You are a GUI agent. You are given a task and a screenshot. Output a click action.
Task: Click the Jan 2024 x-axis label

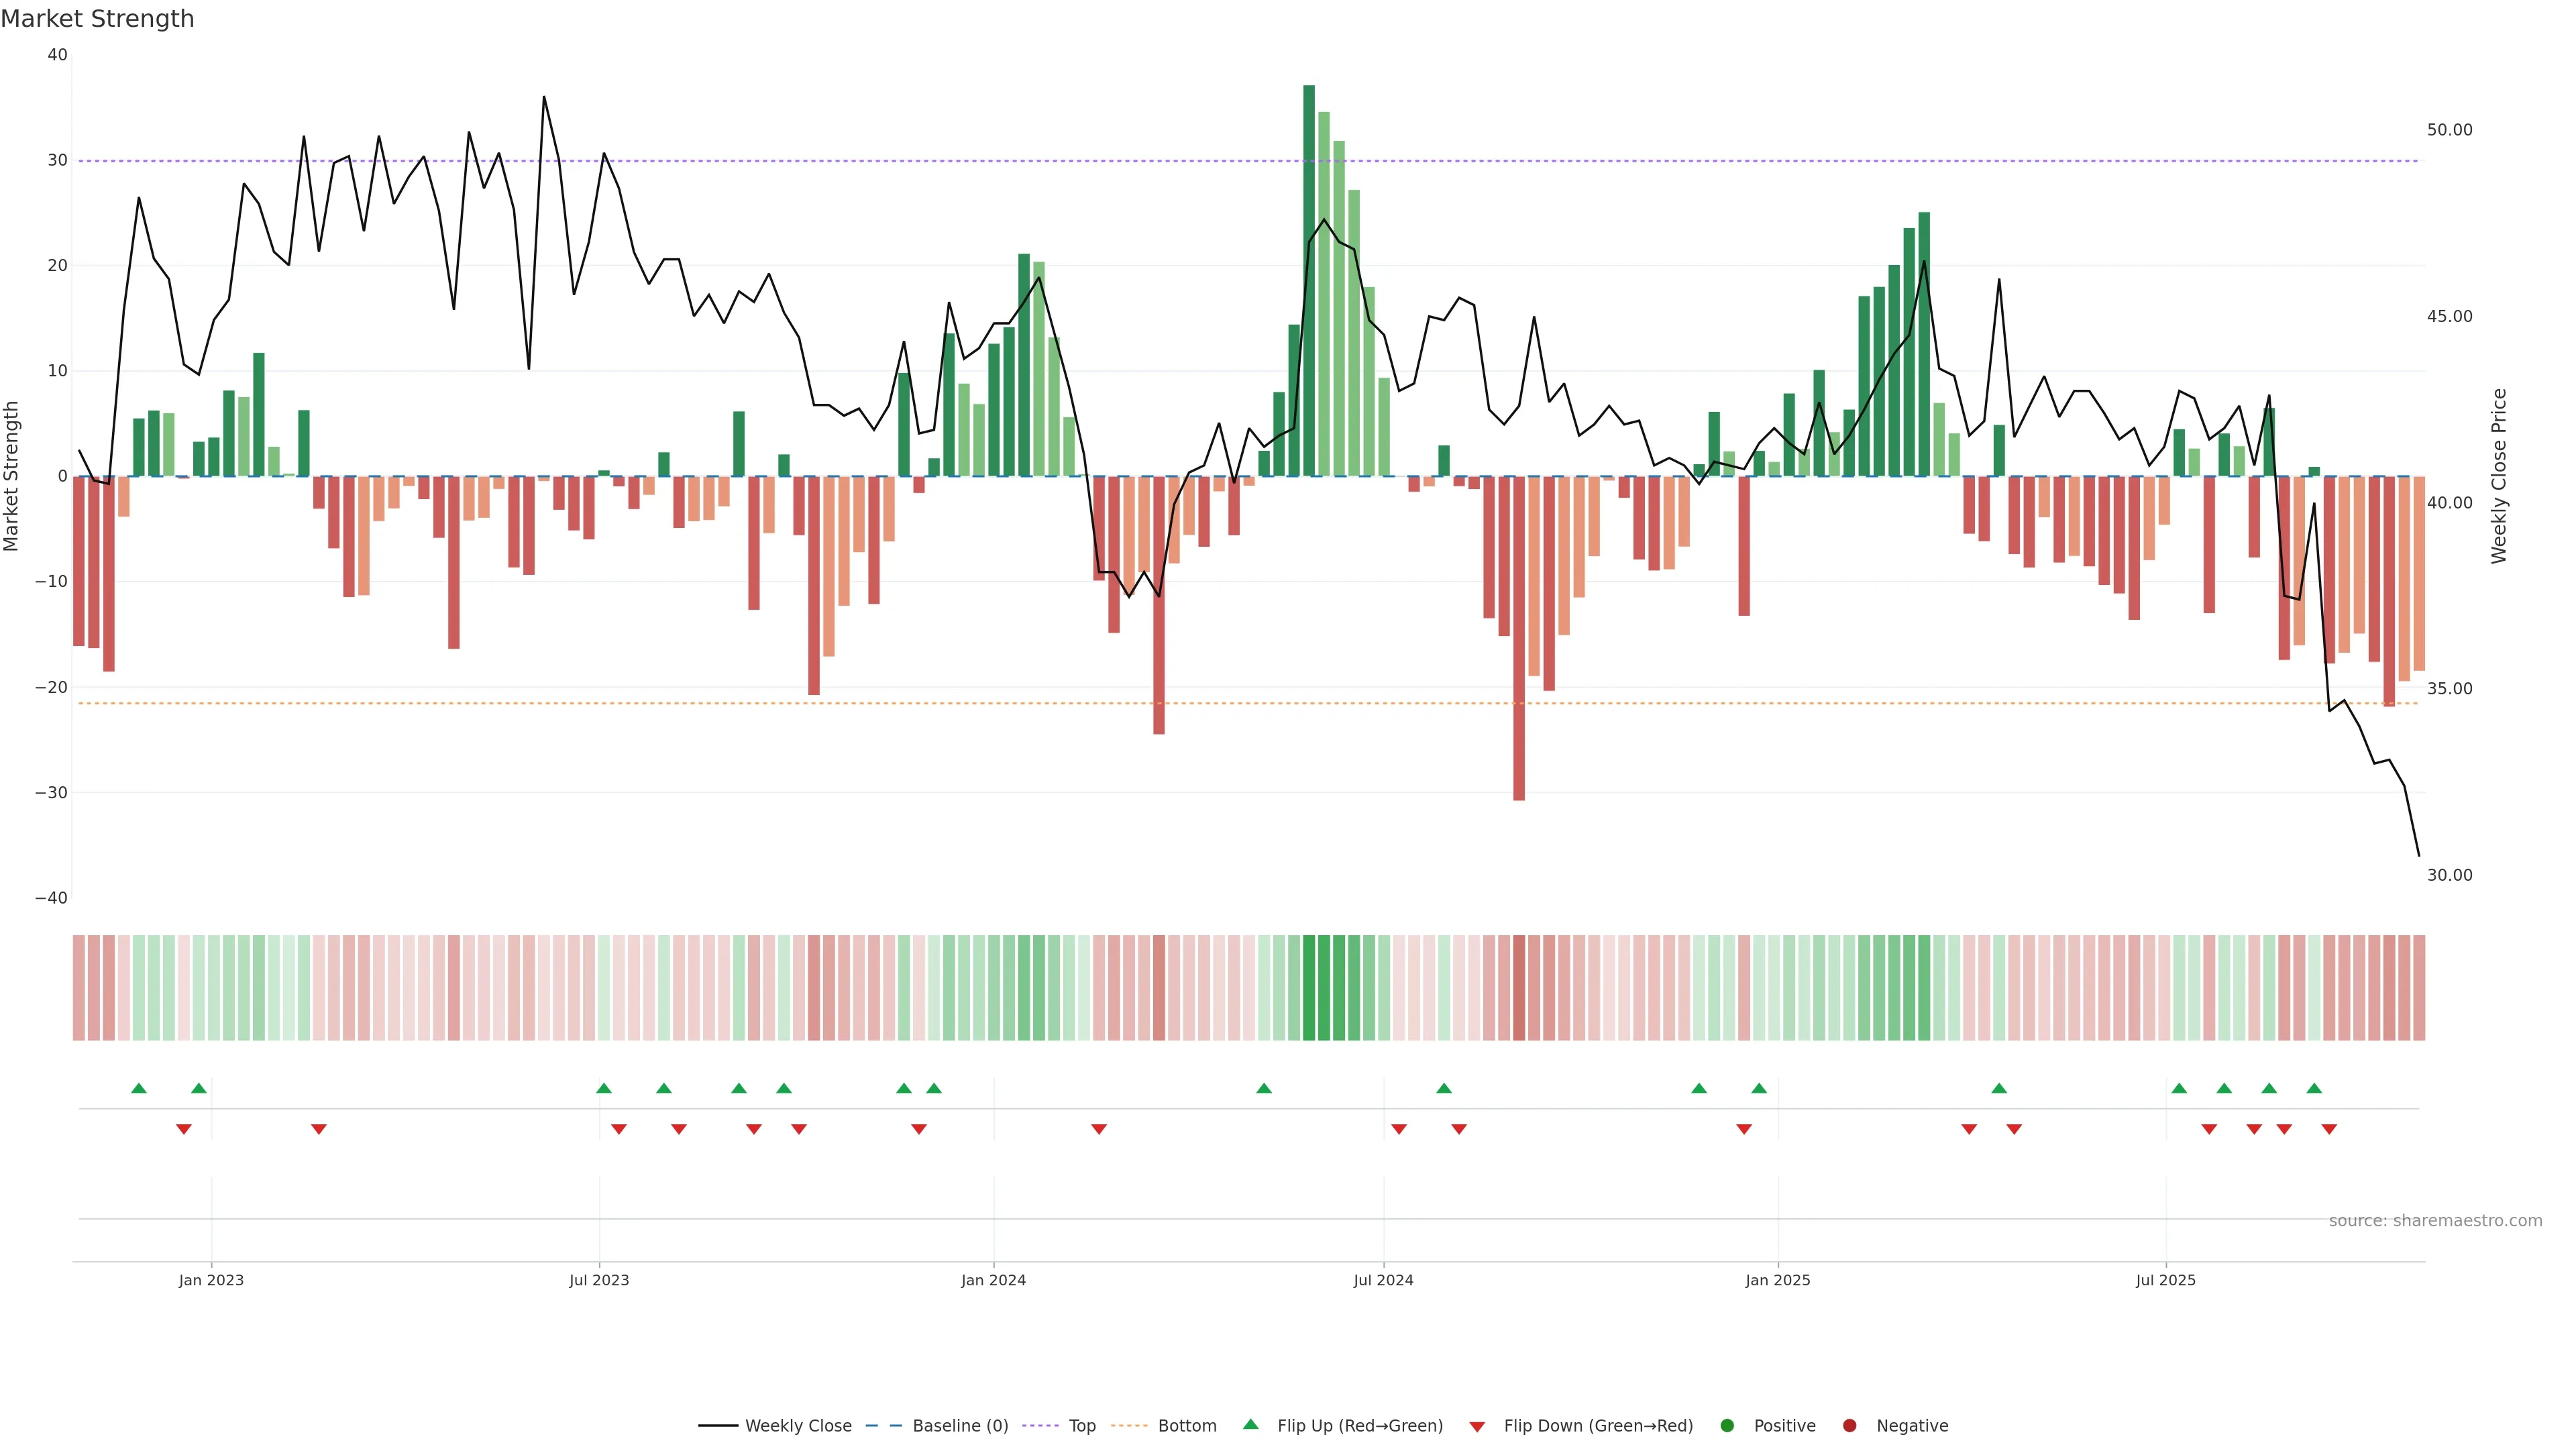pyautogui.click(x=993, y=1280)
